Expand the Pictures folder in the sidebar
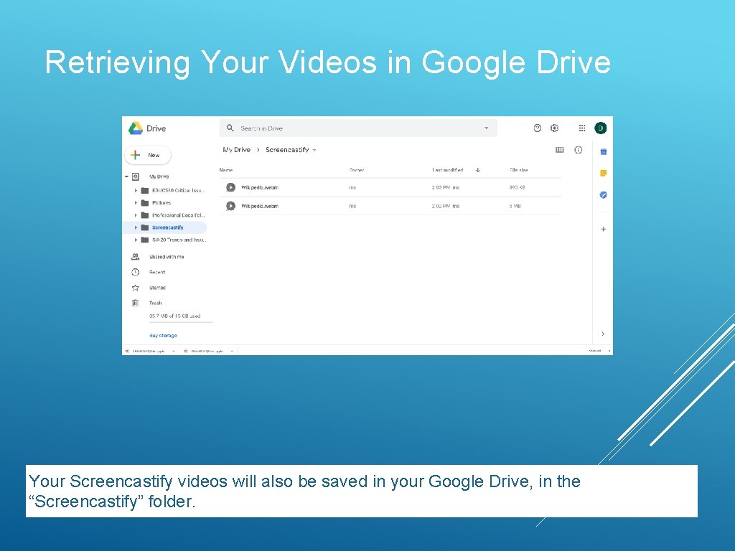735x551 pixels. pos(135,202)
